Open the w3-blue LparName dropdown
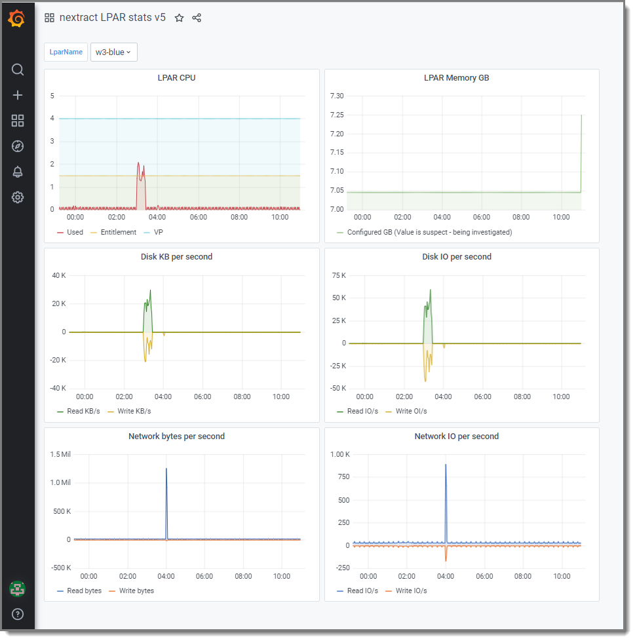Image resolution: width=635 pixels, height=641 pixels. (113, 52)
